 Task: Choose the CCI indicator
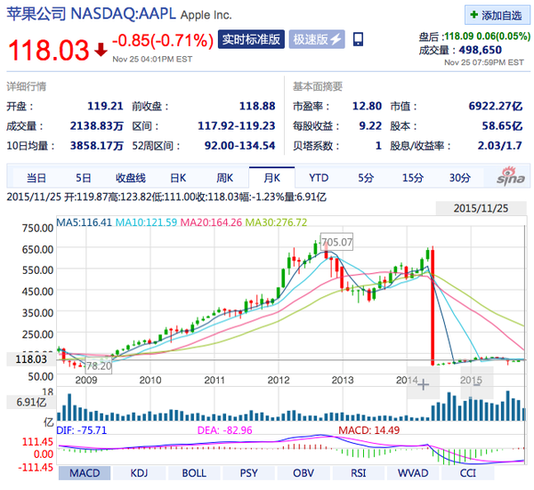pyautogui.click(x=467, y=473)
